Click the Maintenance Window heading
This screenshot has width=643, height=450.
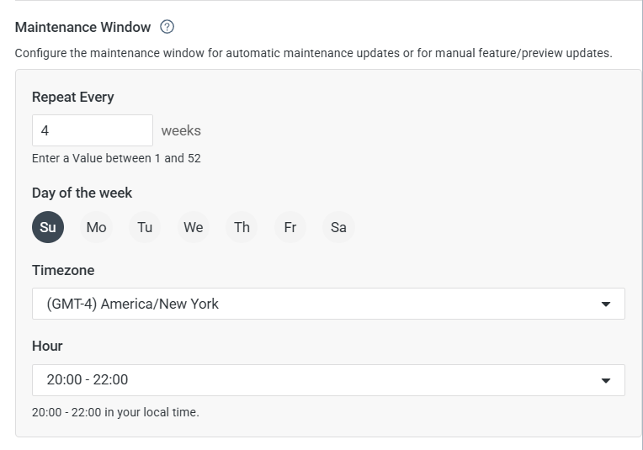82,27
